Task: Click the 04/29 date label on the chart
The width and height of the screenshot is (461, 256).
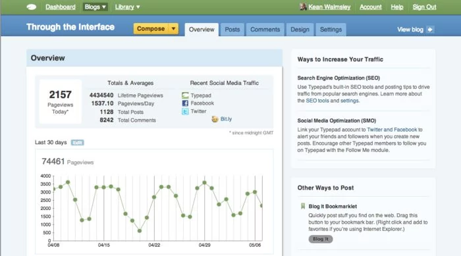Action: [204, 245]
